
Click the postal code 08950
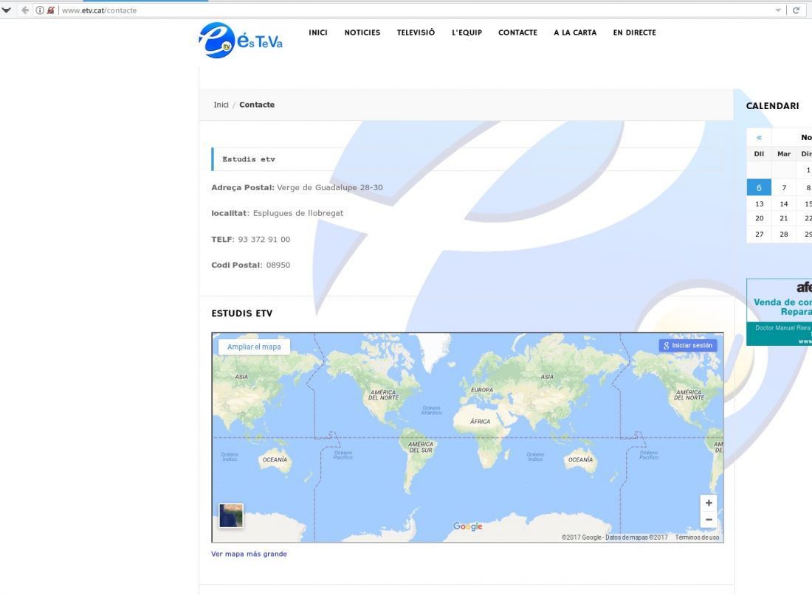click(x=278, y=265)
